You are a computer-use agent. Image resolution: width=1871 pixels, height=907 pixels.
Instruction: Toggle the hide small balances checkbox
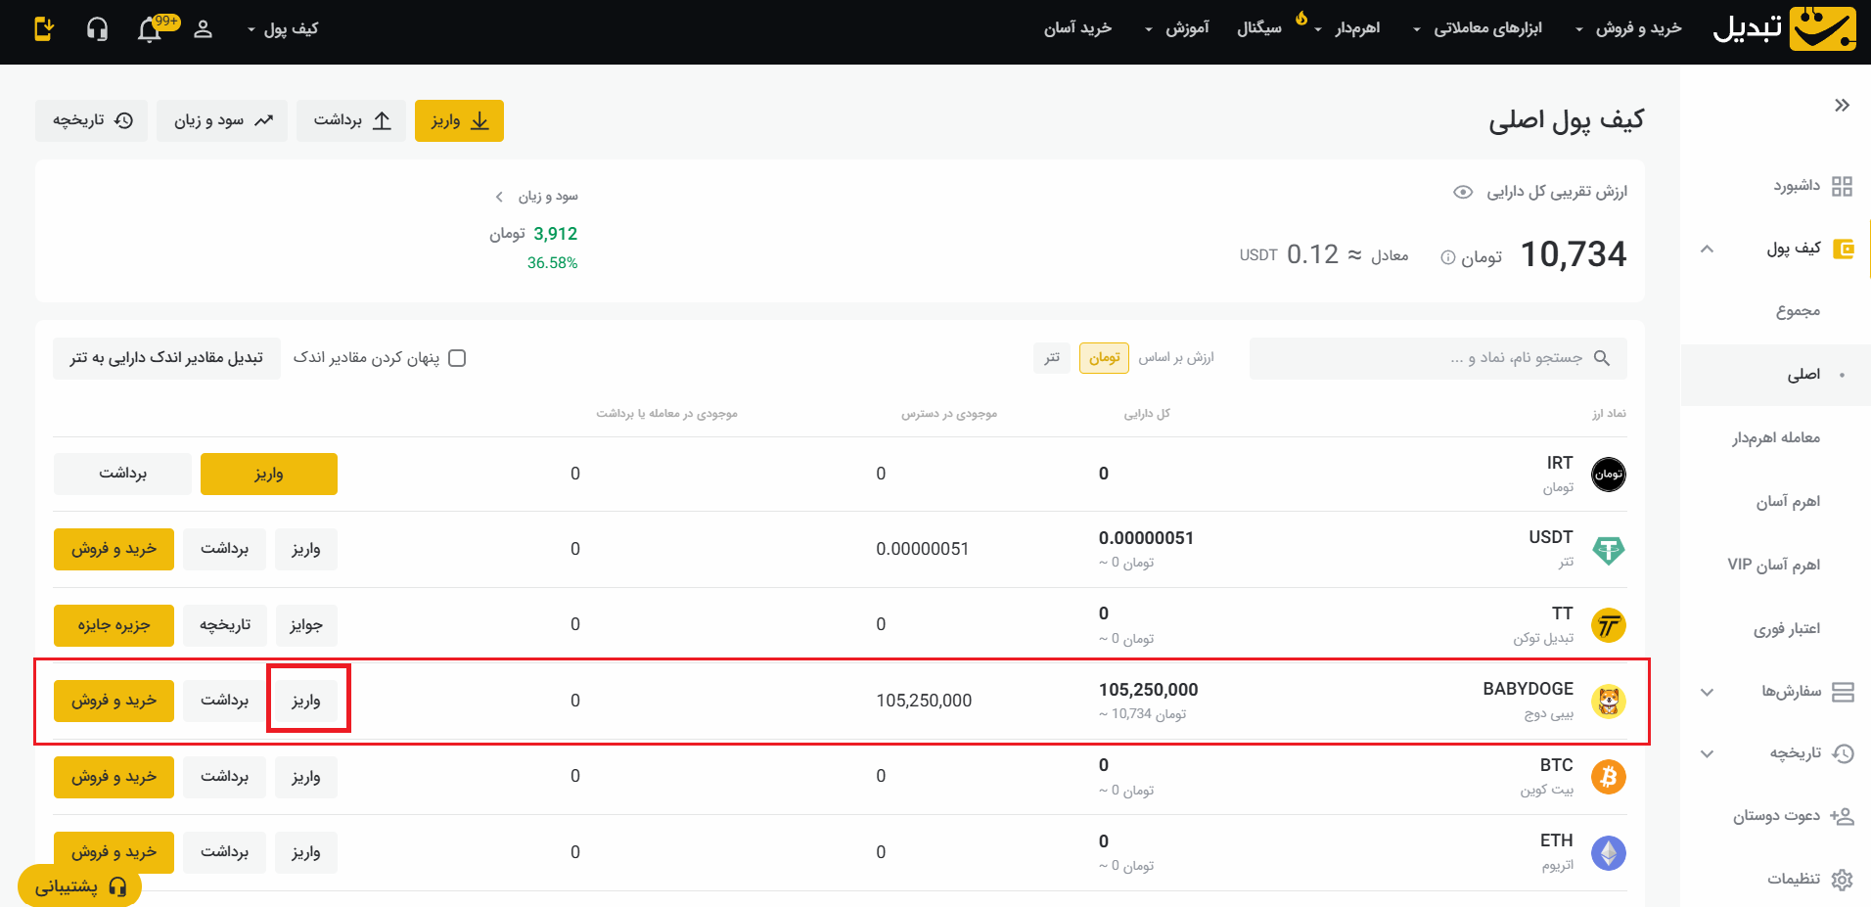(457, 358)
